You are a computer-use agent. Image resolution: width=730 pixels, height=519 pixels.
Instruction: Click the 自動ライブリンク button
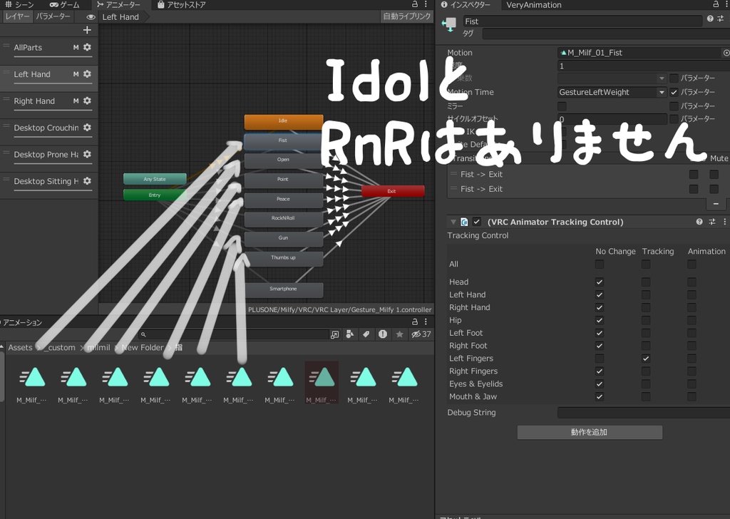click(x=406, y=16)
